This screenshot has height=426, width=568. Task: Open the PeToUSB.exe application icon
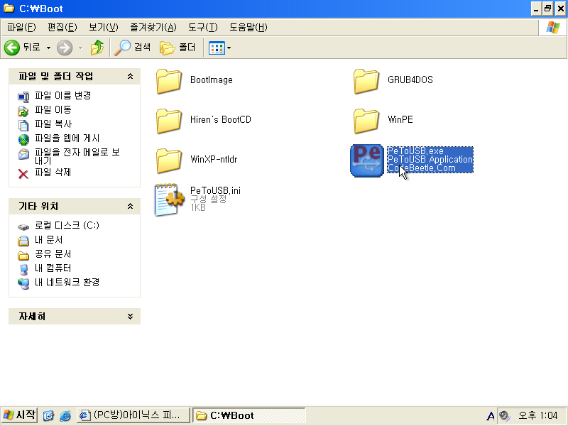(367, 160)
